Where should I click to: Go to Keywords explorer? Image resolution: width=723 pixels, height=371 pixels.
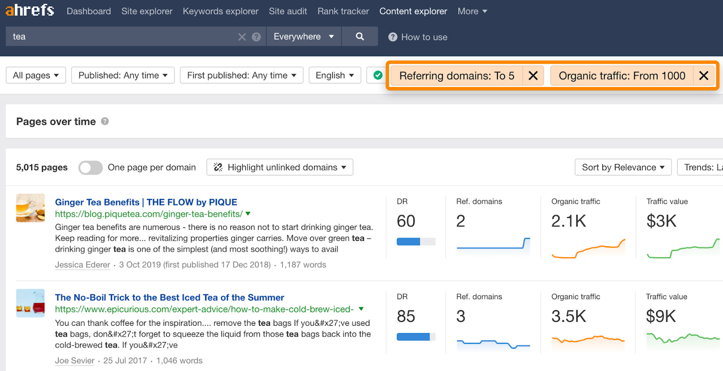(x=221, y=11)
